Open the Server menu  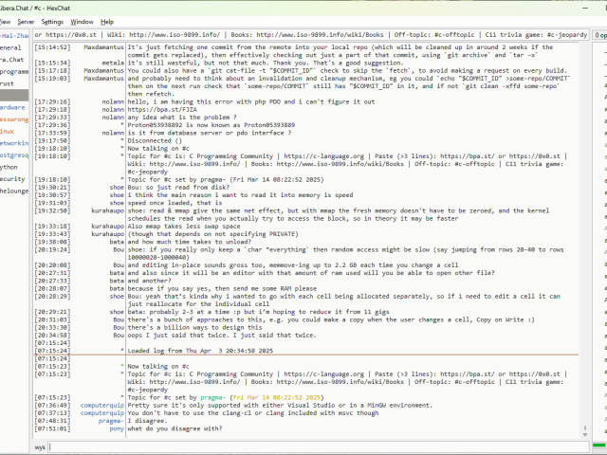26,20
